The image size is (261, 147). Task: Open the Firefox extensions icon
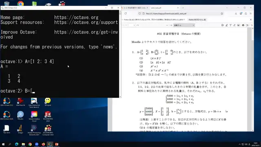[x=246, y=13]
